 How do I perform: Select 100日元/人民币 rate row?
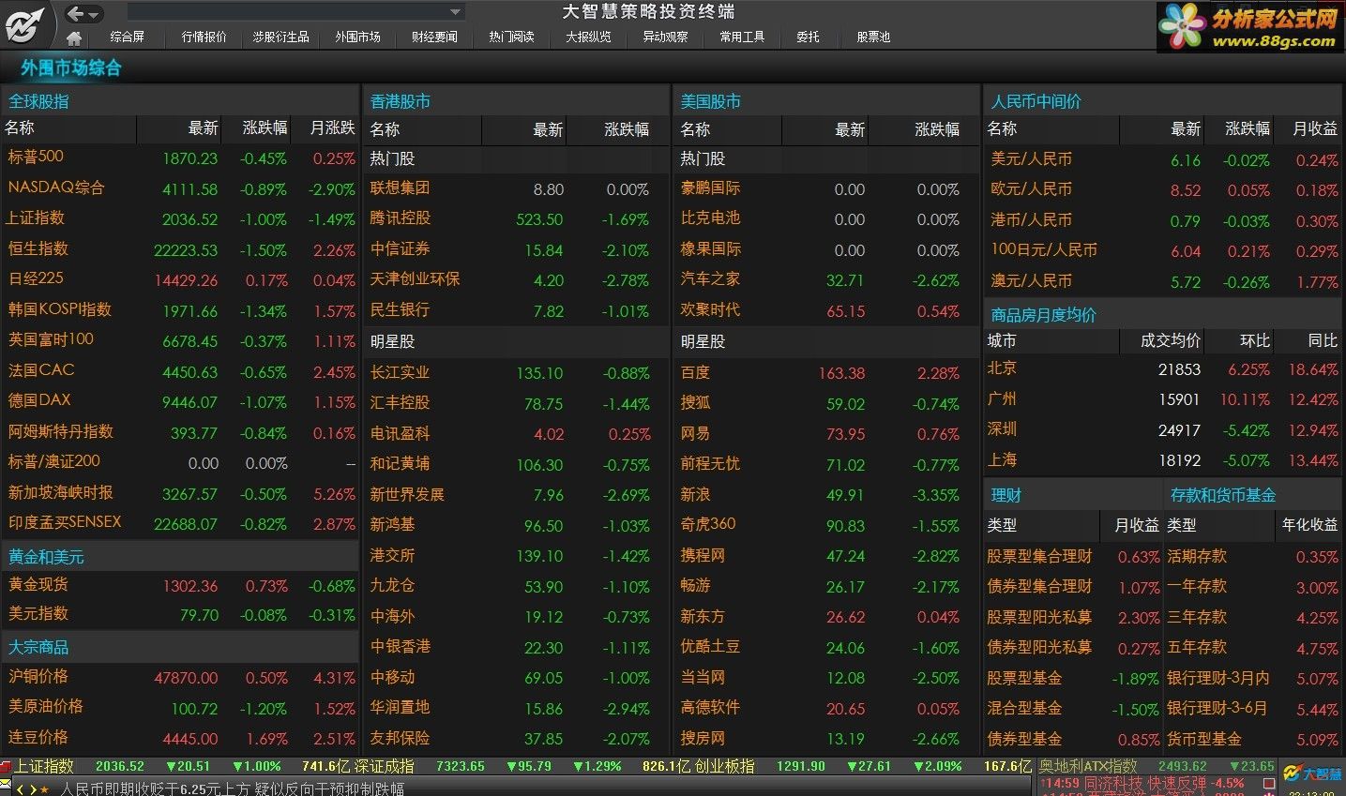[x=1163, y=250]
